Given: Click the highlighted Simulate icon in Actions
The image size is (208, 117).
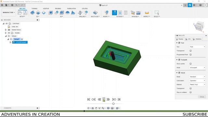Looking at the screenshot, I should click(x=114, y=13).
